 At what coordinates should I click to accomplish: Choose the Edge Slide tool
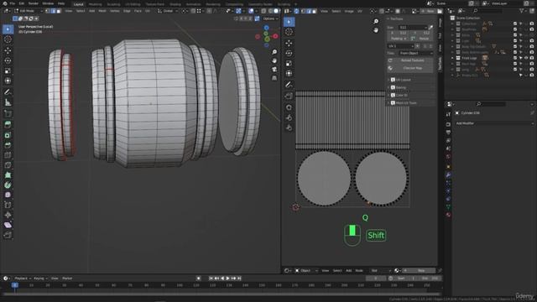(x=8, y=205)
